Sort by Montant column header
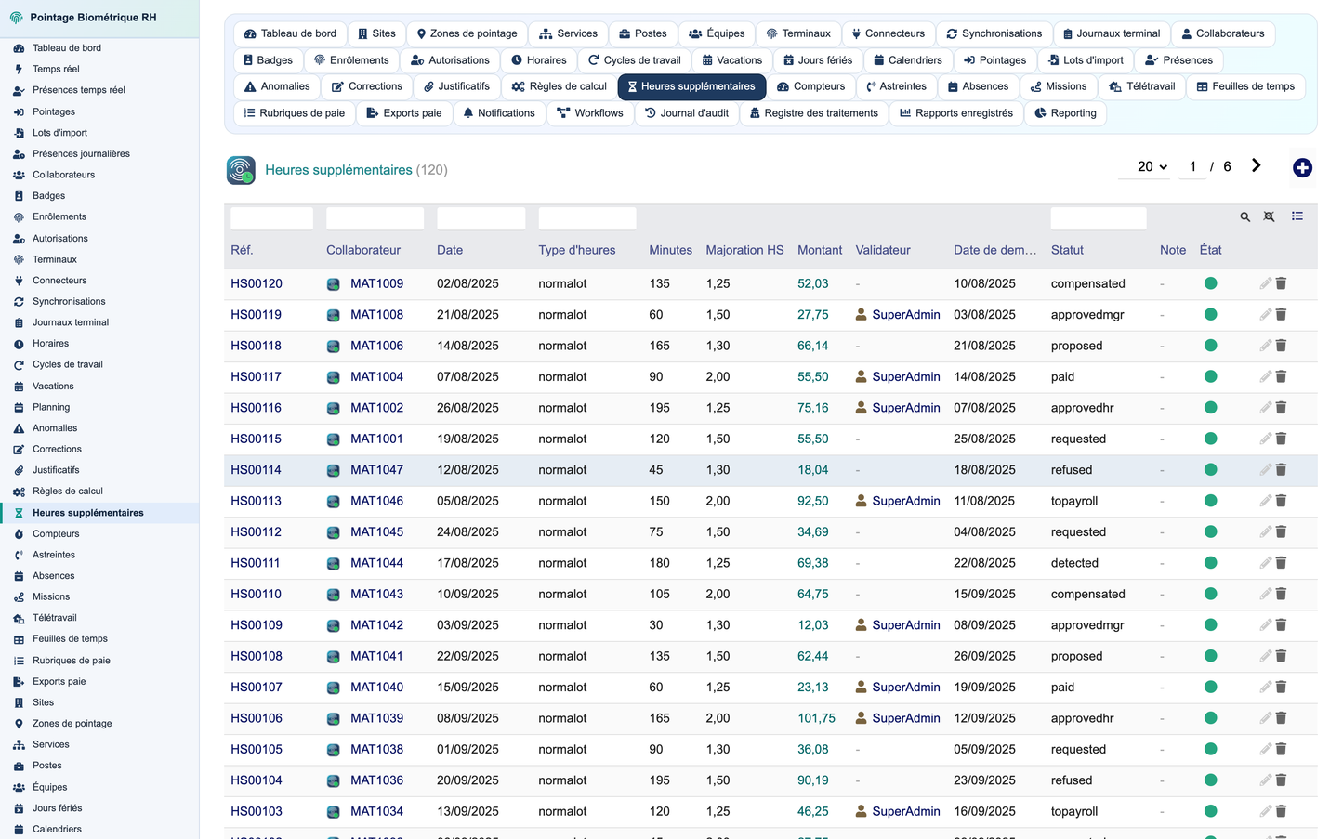Image resolution: width=1343 pixels, height=839 pixels. (x=820, y=250)
